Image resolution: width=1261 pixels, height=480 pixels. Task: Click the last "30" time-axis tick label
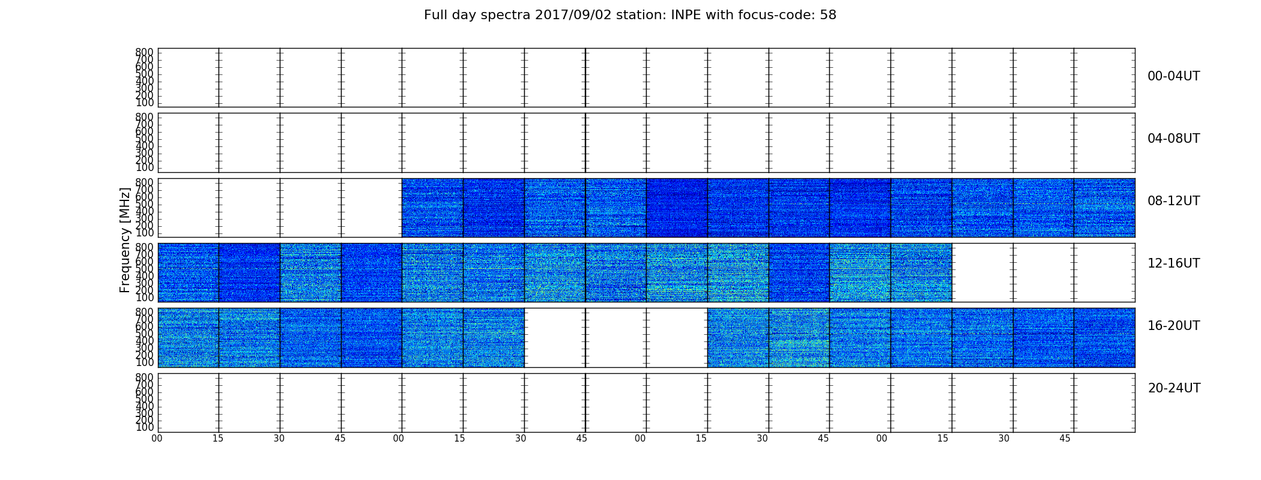pos(1004,439)
